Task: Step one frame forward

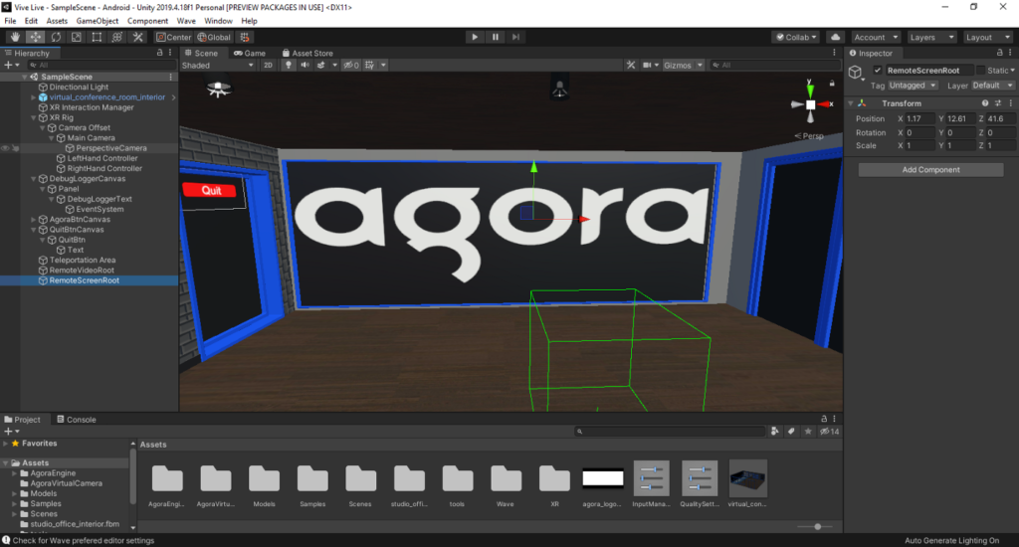Action: (515, 37)
